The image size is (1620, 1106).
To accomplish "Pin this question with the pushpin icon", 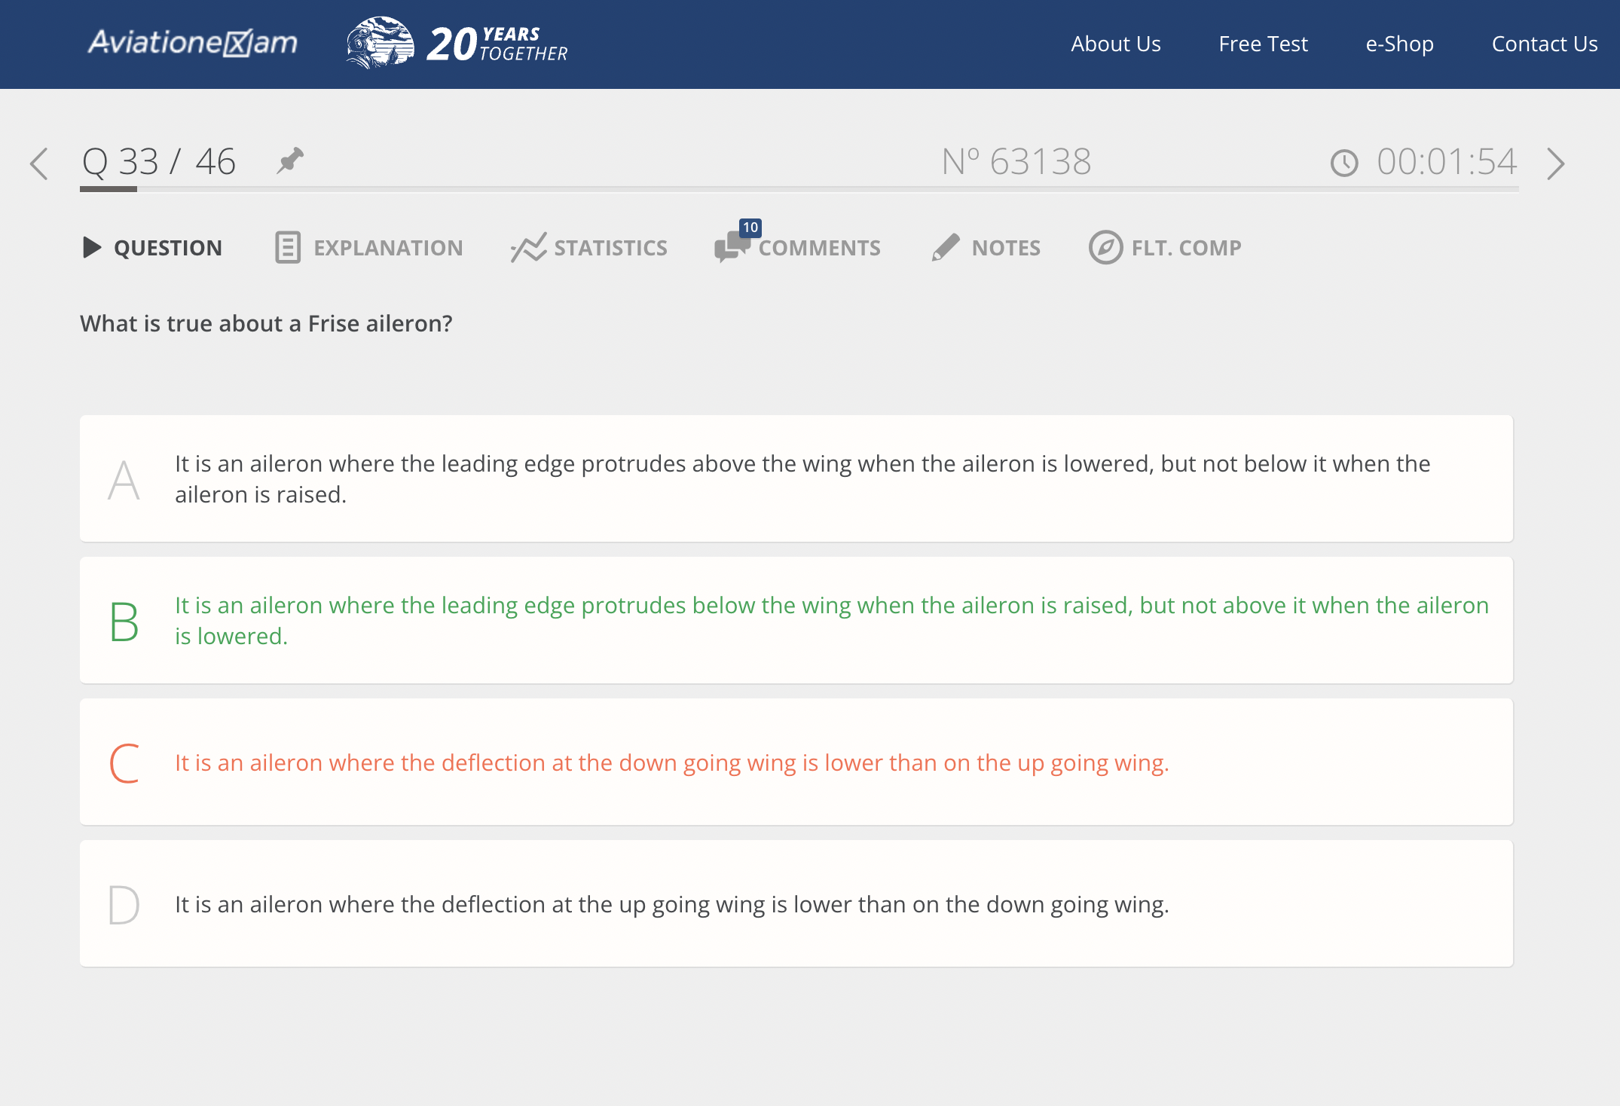I will pos(290,160).
